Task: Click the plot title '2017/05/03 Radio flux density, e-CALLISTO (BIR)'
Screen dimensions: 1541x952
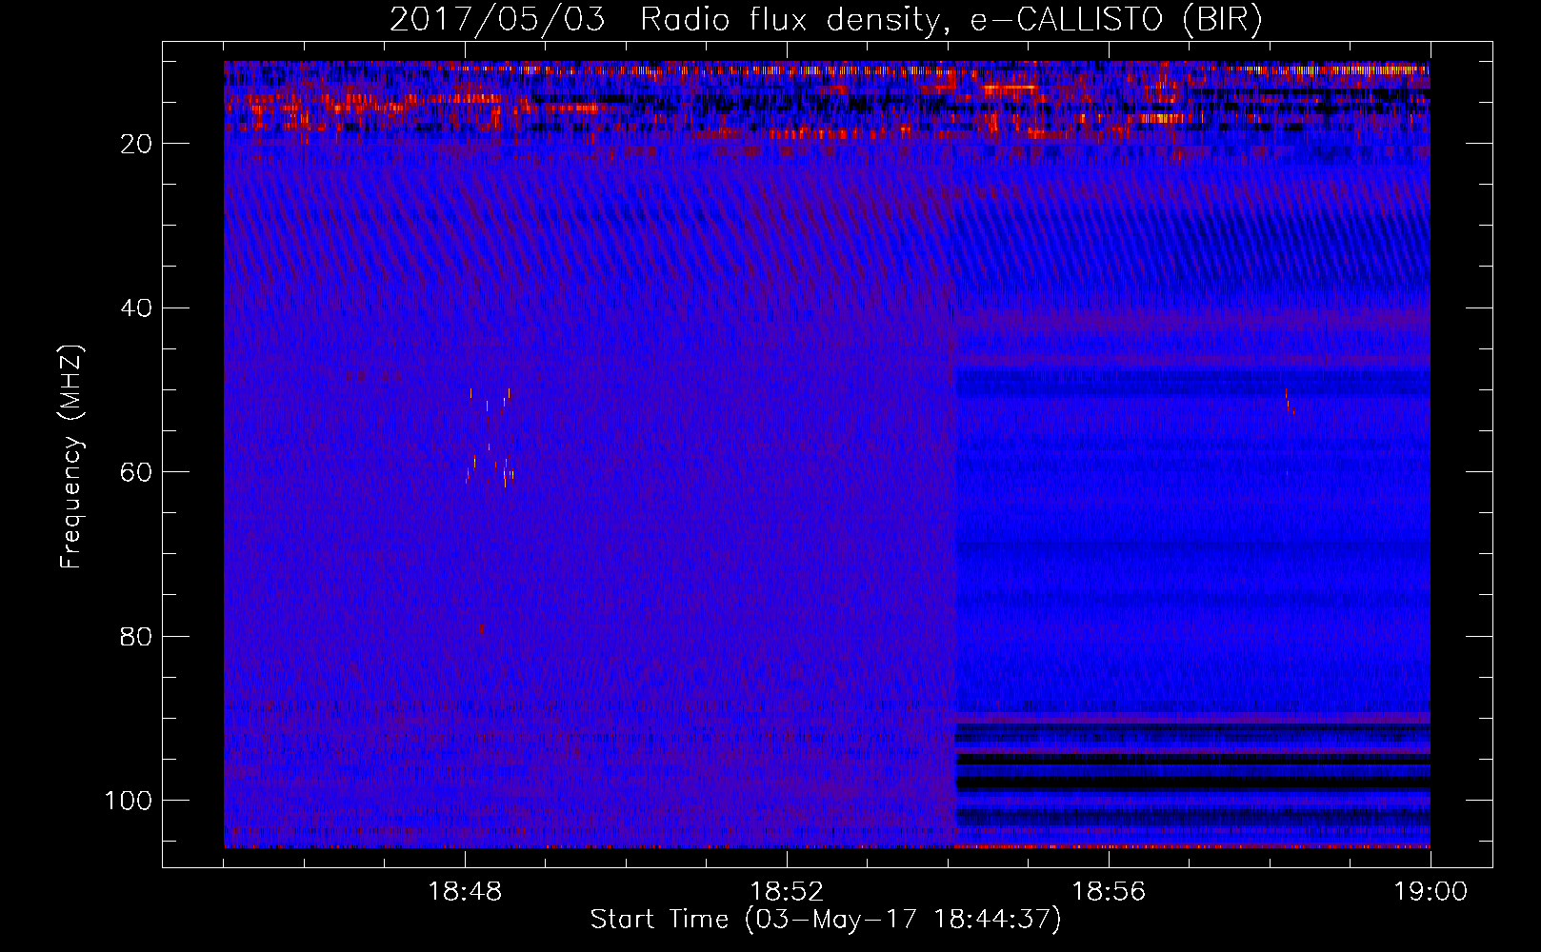Action: (826, 20)
